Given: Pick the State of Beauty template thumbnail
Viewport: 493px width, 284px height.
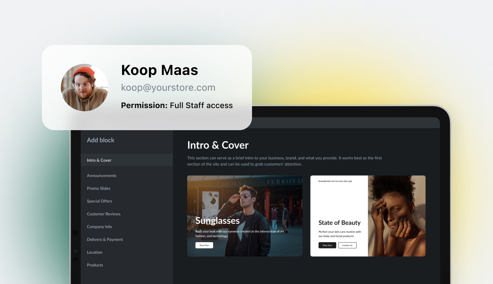Looking at the screenshot, I should (368, 216).
